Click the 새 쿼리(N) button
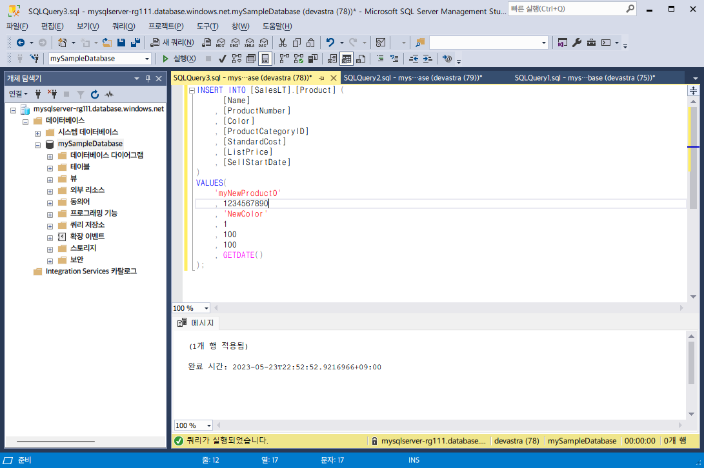 pyautogui.click(x=172, y=43)
